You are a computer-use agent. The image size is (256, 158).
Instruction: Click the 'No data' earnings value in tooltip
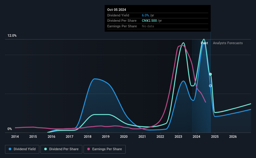(x=148, y=26)
